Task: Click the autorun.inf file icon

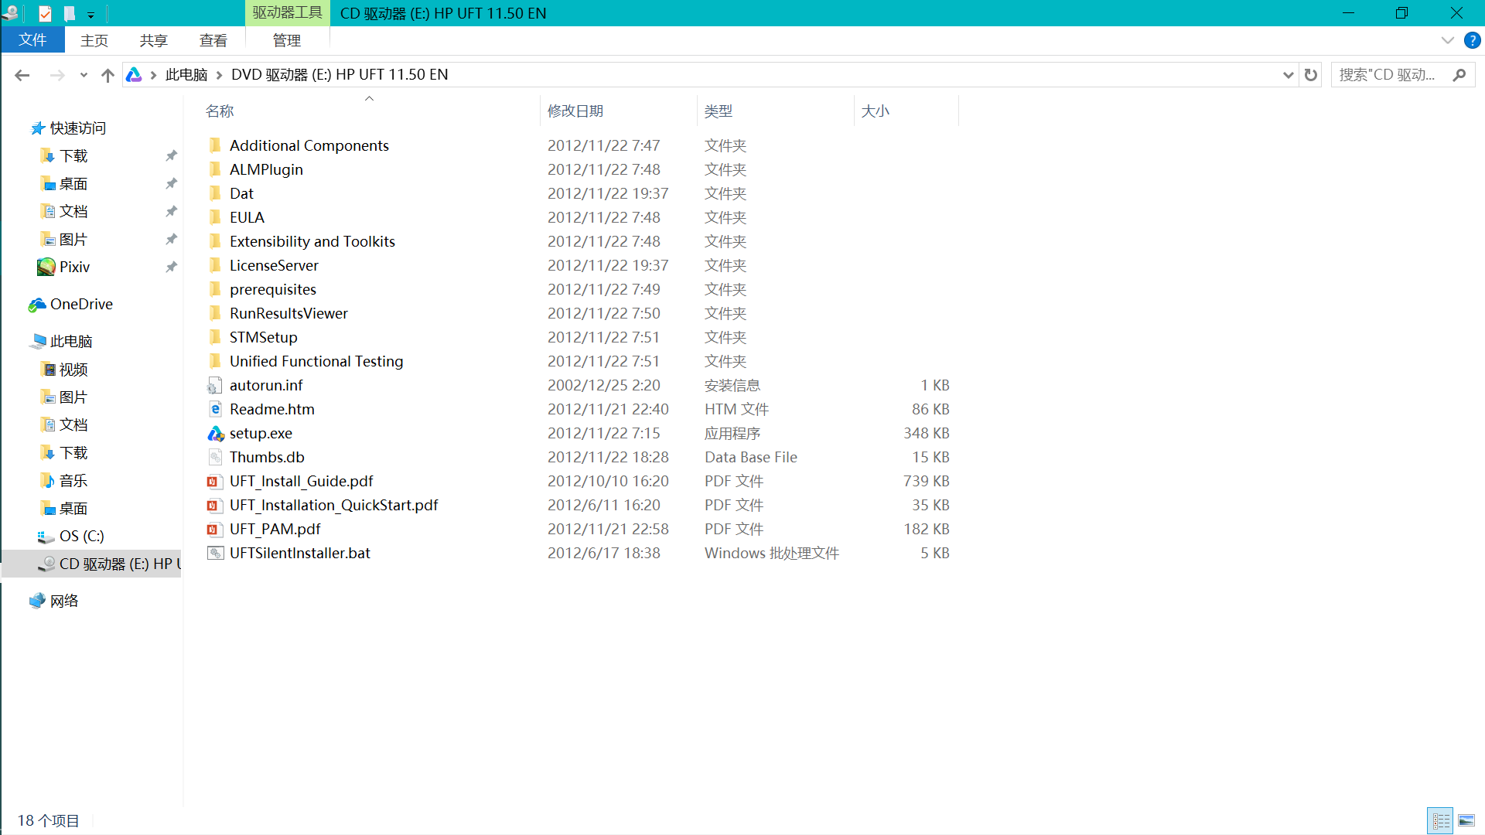Action: tap(215, 385)
